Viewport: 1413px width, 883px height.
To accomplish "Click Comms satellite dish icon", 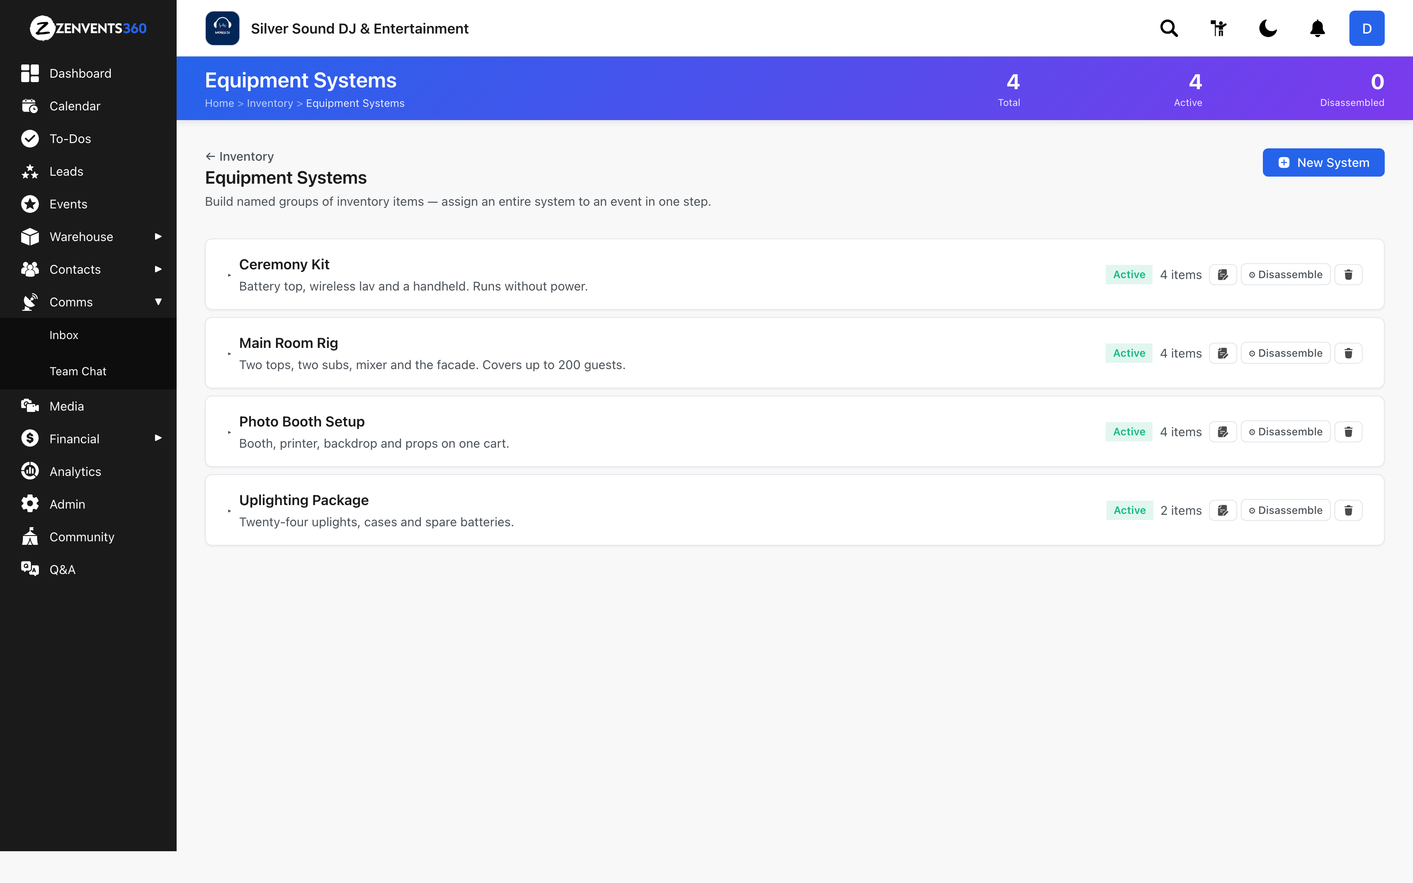I will [30, 302].
